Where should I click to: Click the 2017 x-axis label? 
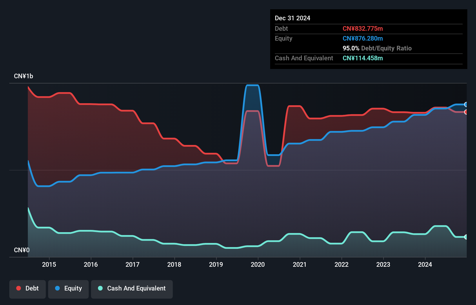pyautogui.click(x=132, y=264)
